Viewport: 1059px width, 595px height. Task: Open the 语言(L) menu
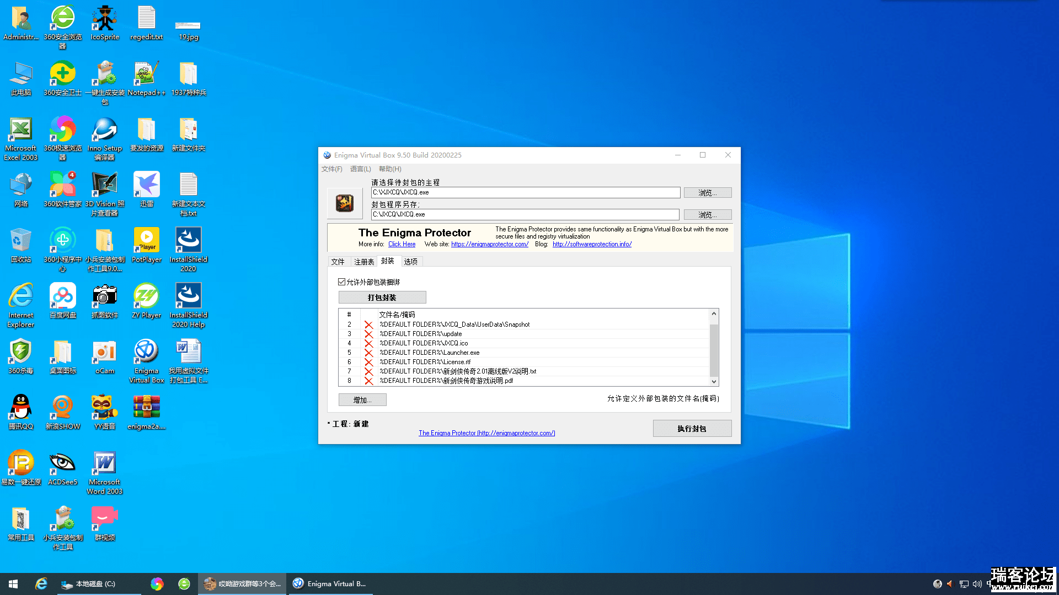pos(361,169)
